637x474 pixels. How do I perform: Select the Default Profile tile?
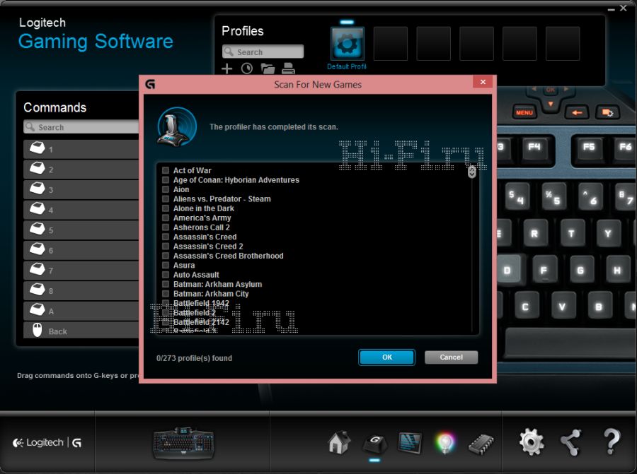pos(347,44)
